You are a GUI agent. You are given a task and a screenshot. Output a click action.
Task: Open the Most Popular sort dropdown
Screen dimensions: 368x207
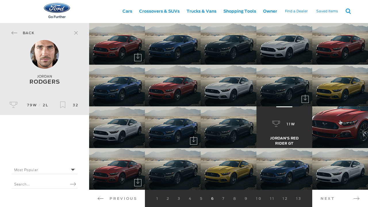pyautogui.click(x=45, y=170)
